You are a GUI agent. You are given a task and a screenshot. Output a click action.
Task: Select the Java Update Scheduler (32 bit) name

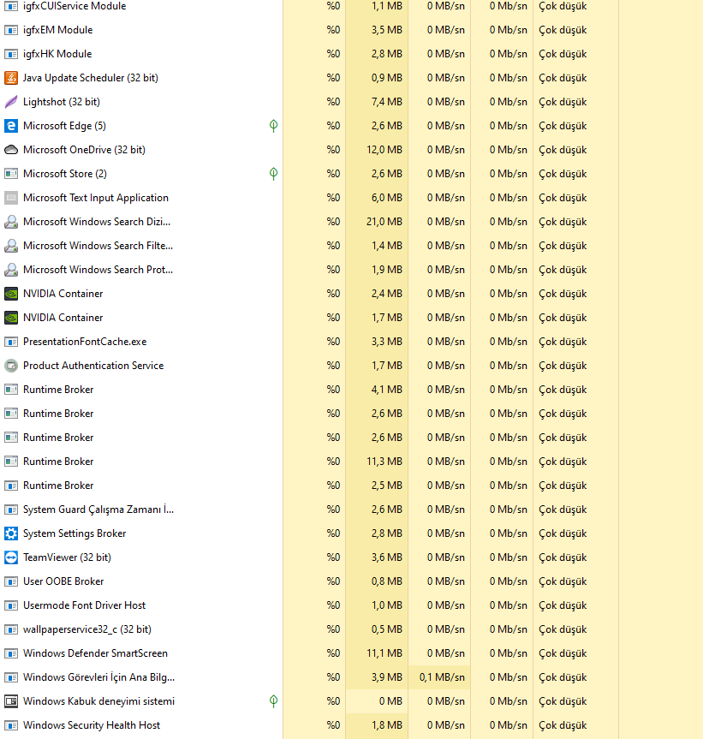tap(91, 78)
